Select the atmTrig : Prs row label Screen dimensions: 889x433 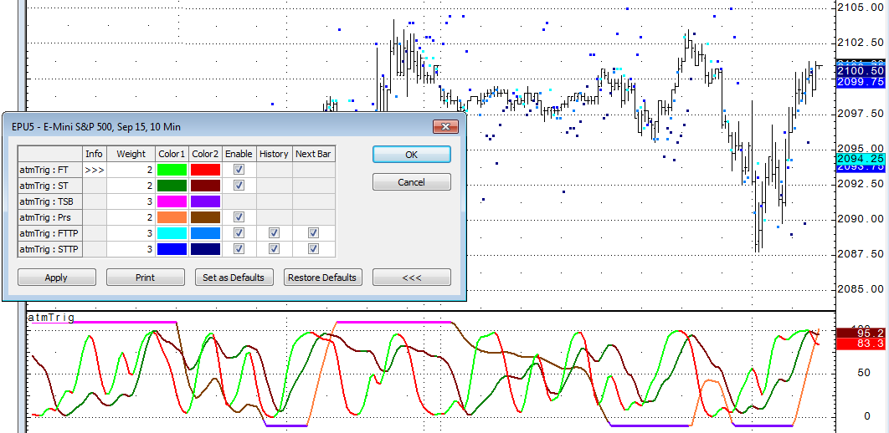50,217
